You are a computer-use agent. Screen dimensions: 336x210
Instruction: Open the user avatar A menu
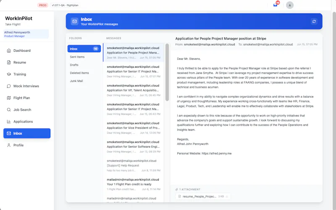290,5
